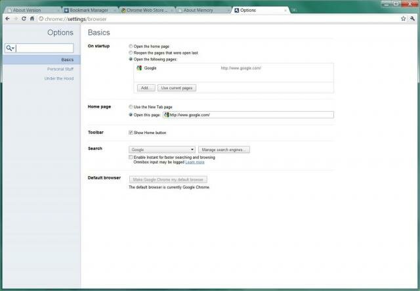This screenshot has height=291, width=420.
Task: Select 'Open the following pages' radio
Action: tap(131, 59)
